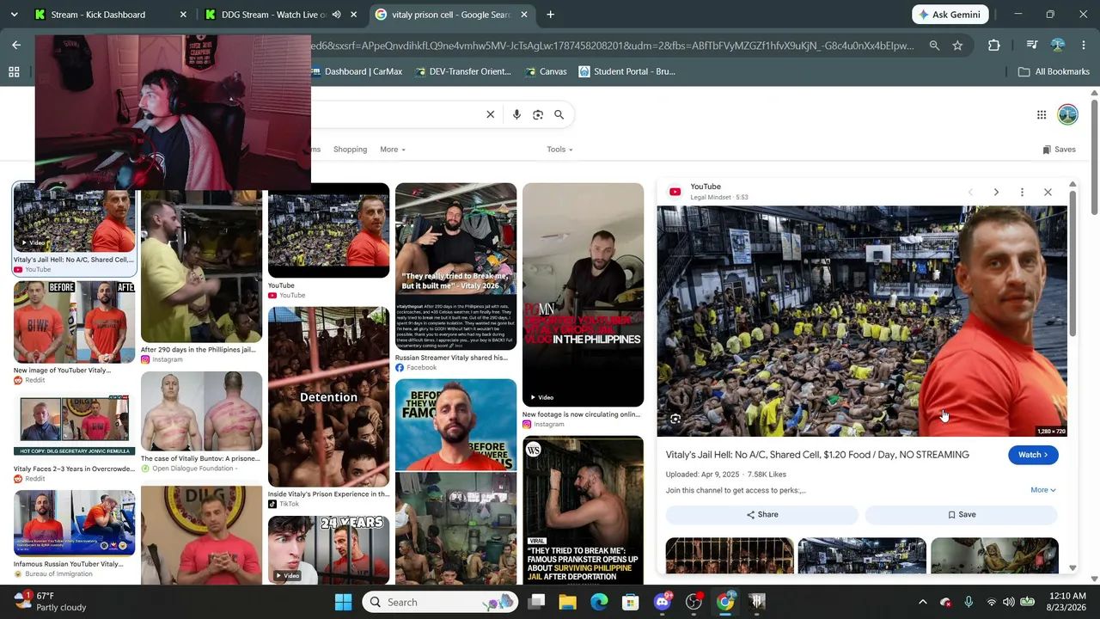1100x619 pixels.
Task: Click the microphone icon in the system tray
Action: coord(969,602)
